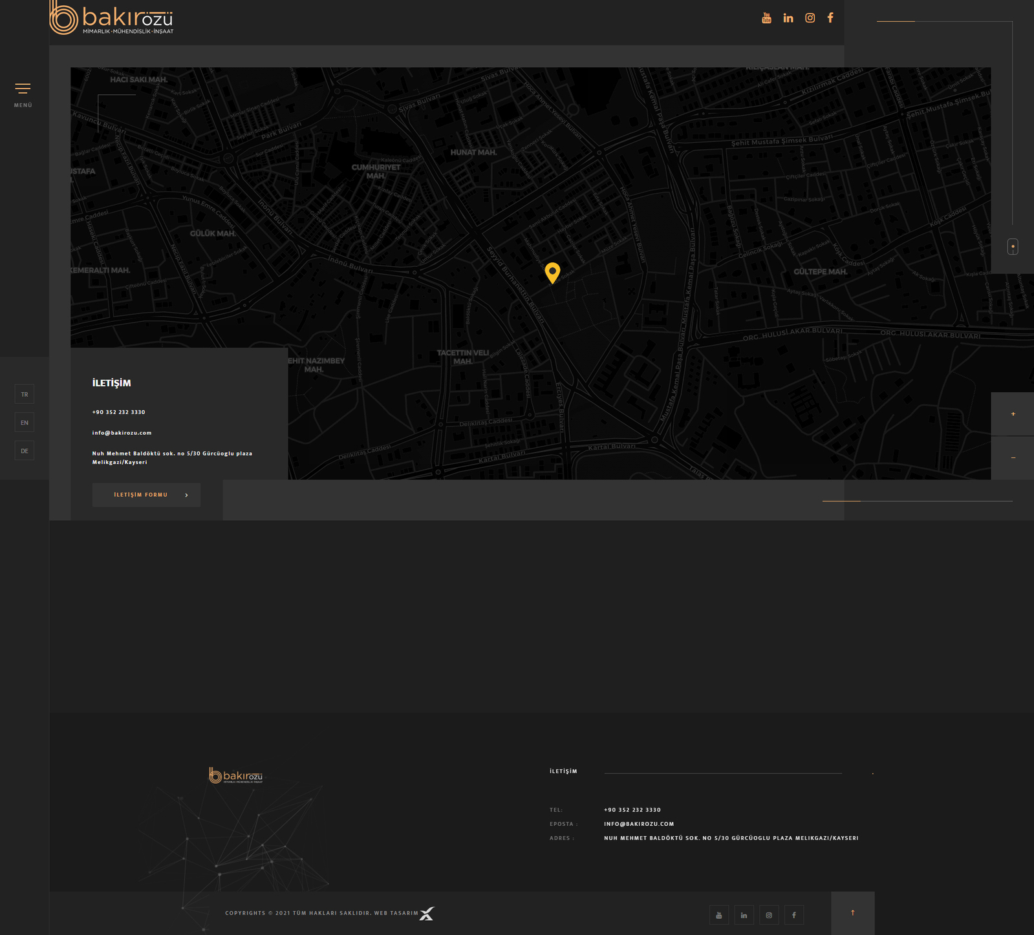Click the web design X logo in footer
1034x935 pixels.
427,914
